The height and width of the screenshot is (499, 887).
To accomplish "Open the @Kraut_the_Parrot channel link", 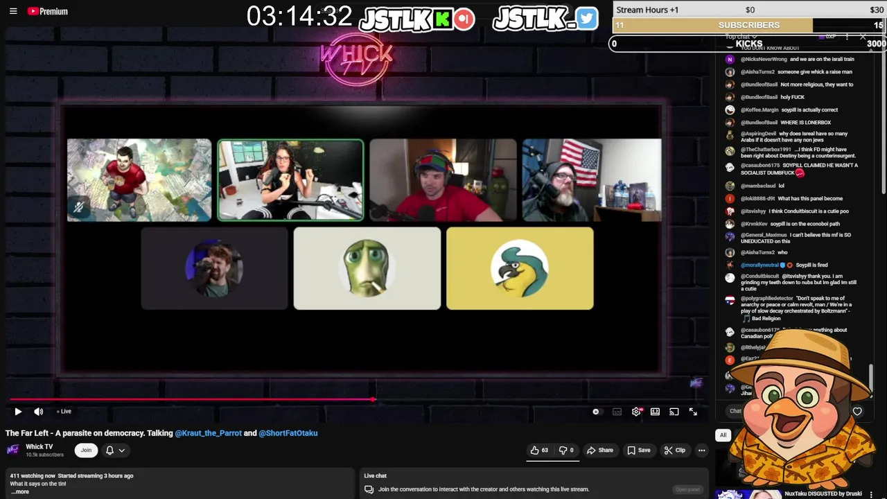I will pos(208,433).
